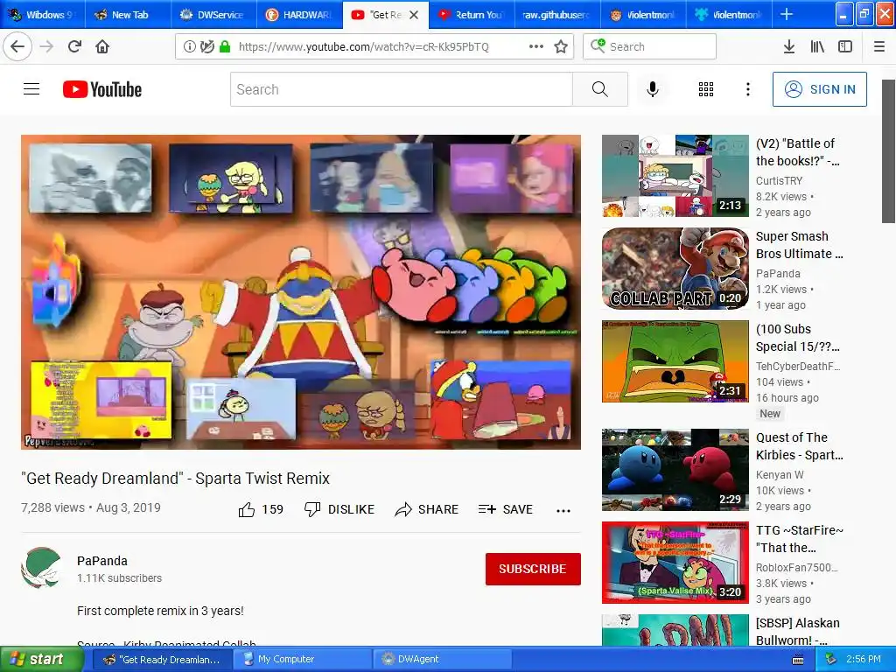Open Firefox hamburger application menu
The height and width of the screenshot is (672, 896).
coord(879,46)
